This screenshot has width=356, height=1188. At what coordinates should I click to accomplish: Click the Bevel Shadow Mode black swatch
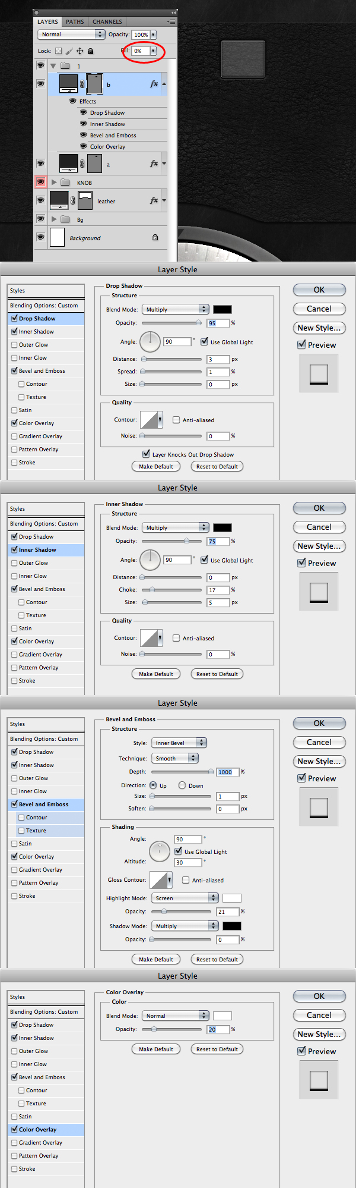point(232,926)
